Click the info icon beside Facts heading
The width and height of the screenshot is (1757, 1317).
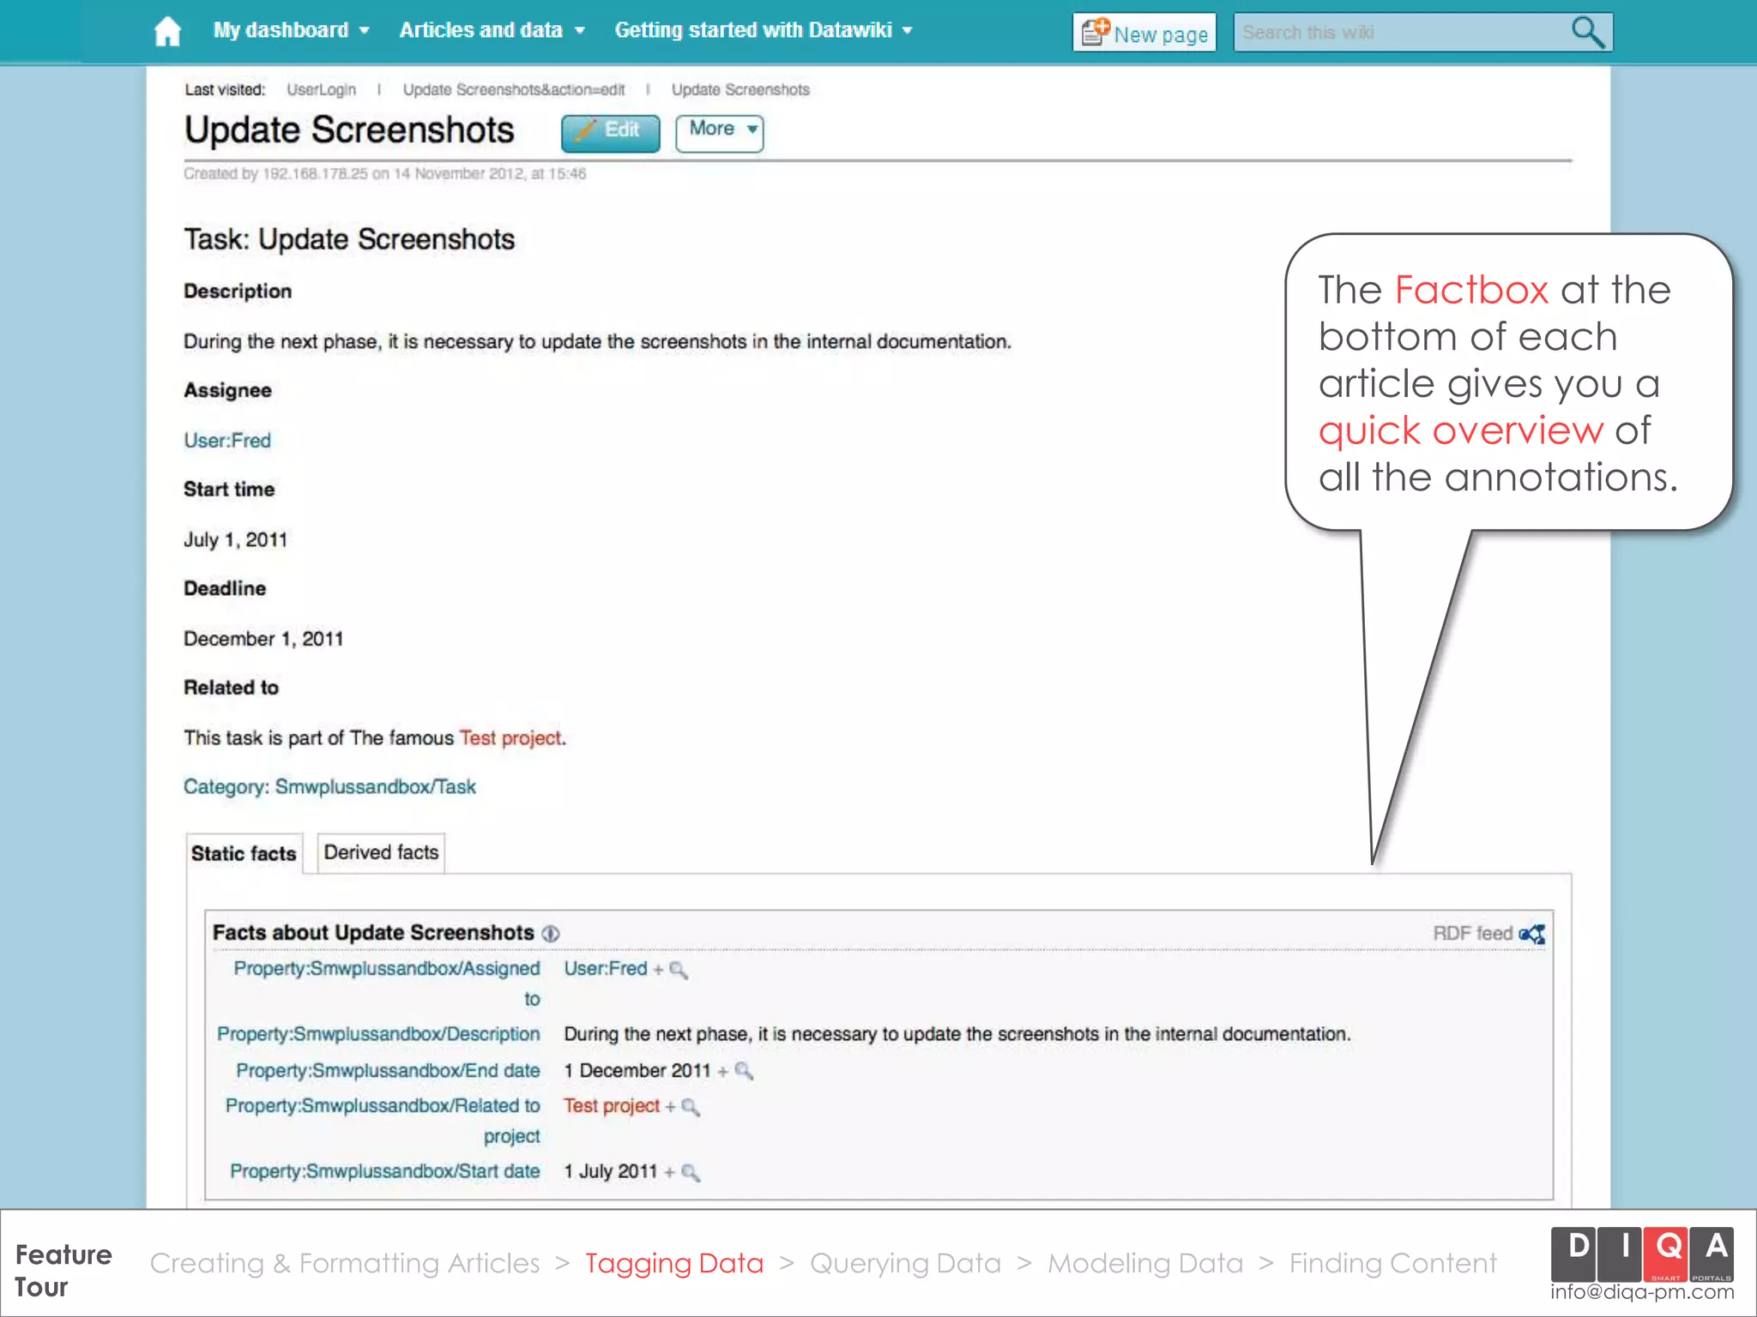tap(551, 934)
